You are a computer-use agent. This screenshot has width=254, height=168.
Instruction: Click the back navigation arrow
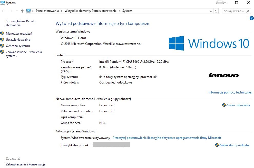[3, 11]
